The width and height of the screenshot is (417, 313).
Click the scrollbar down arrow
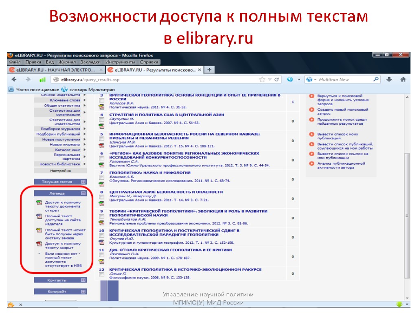point(407,298)
